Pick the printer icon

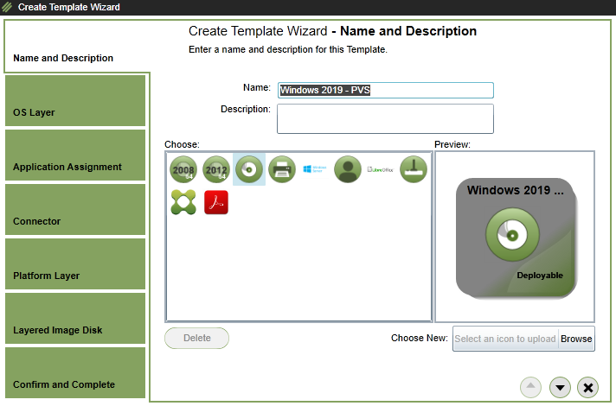tap(282, 170)
